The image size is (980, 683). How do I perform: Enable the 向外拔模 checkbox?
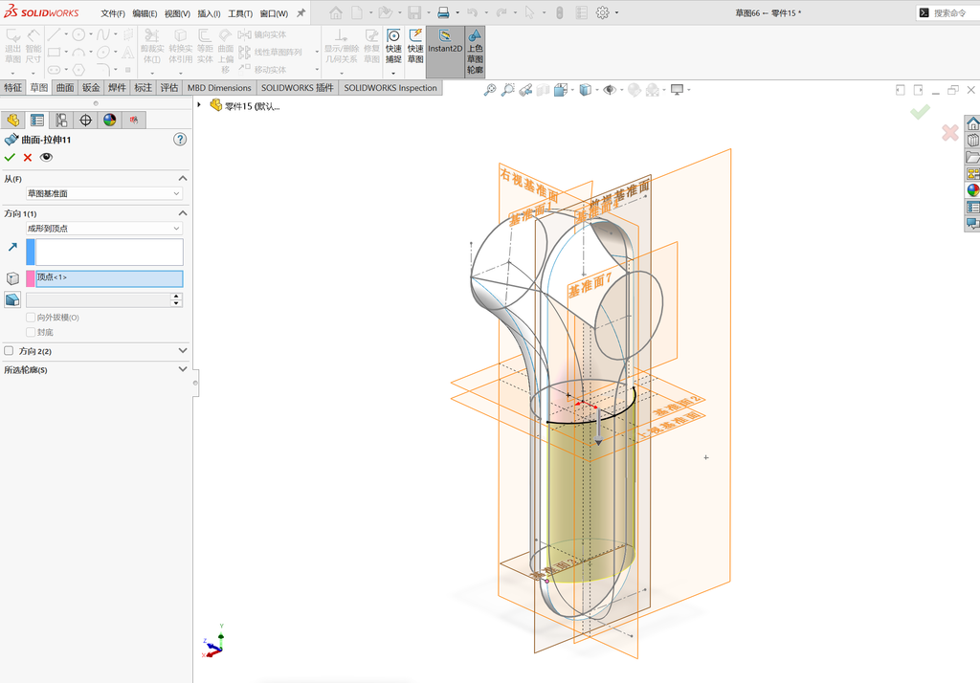pyautogui.click(x=30, y=318)
